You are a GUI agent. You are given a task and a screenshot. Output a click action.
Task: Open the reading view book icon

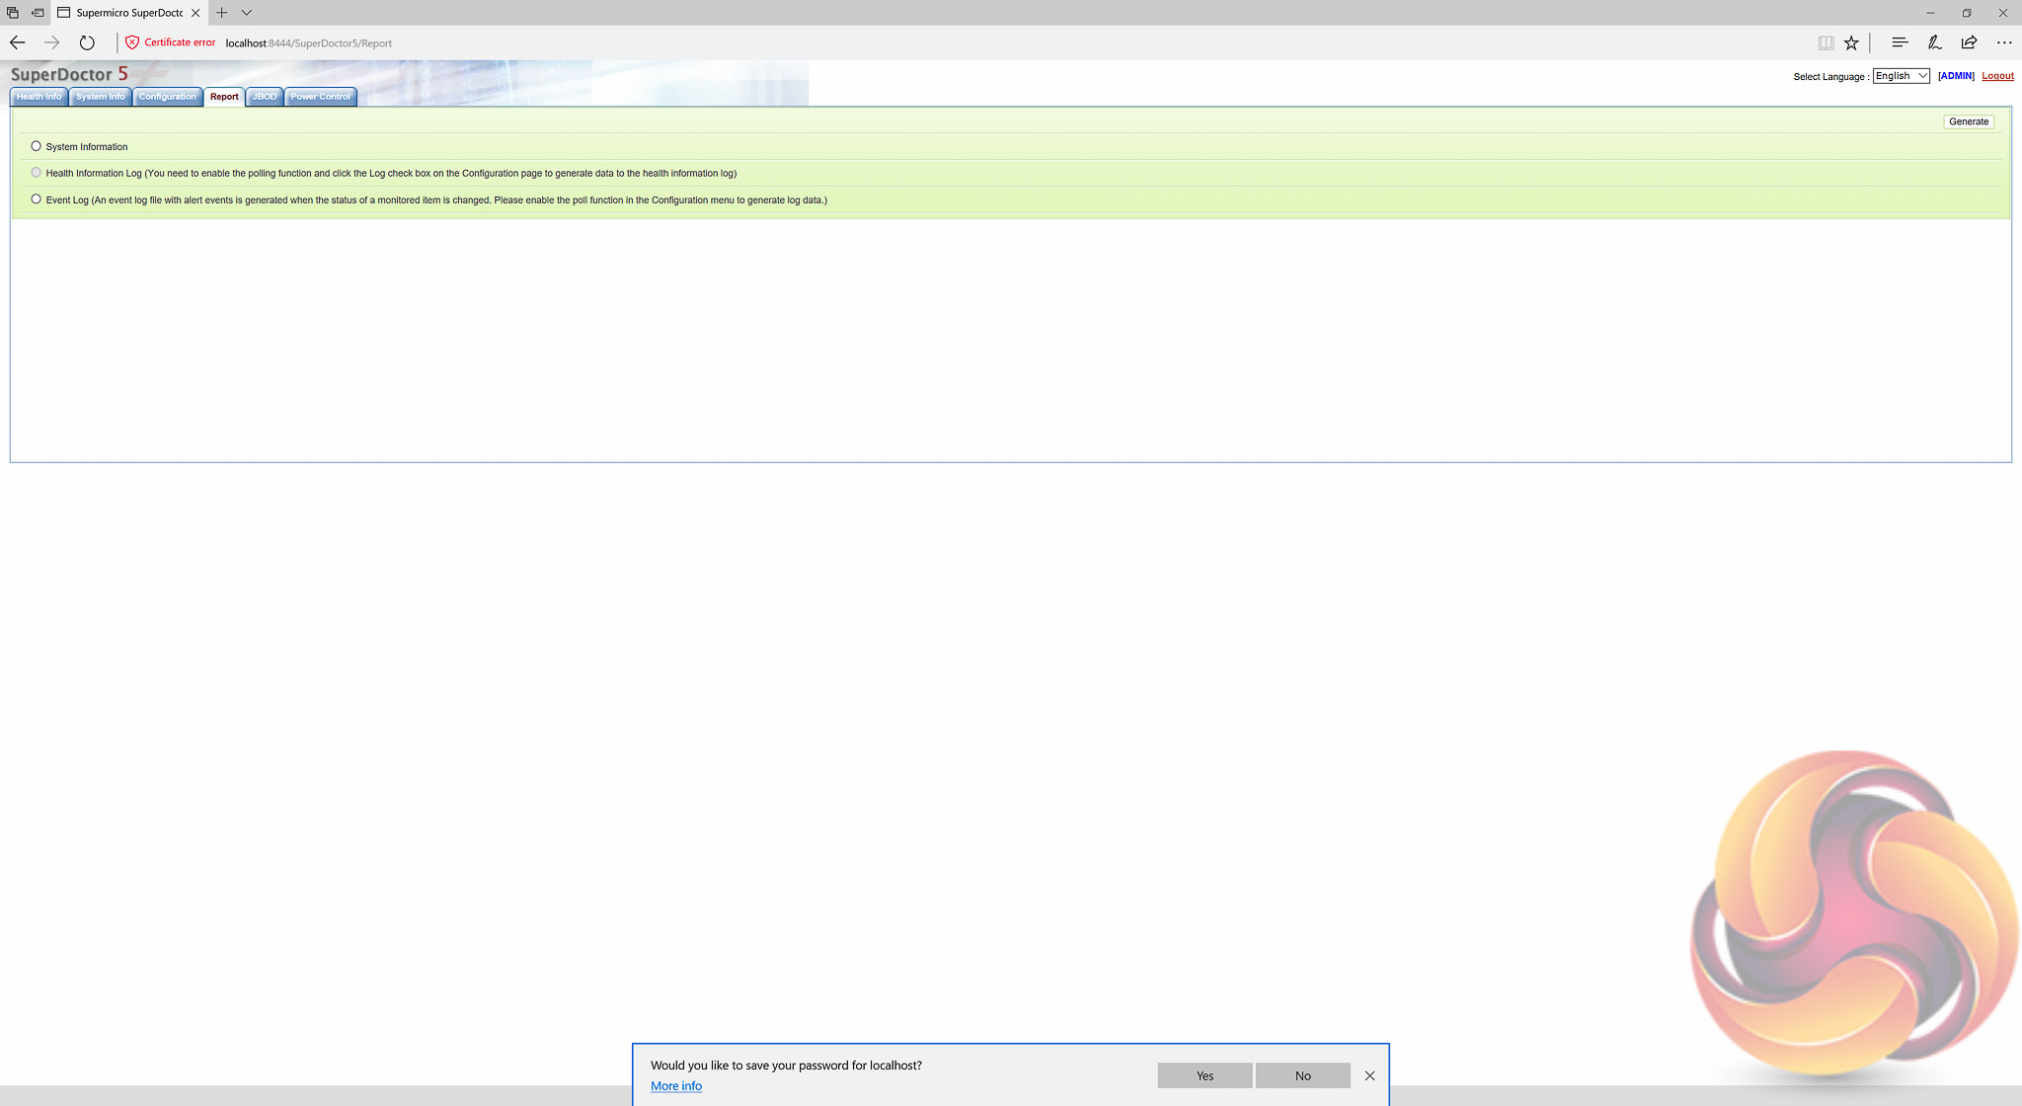pos(1826,42)
